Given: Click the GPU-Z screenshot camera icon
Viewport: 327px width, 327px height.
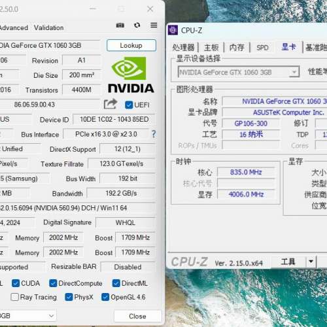Looking at the screenshot, I should coord(120,26).
